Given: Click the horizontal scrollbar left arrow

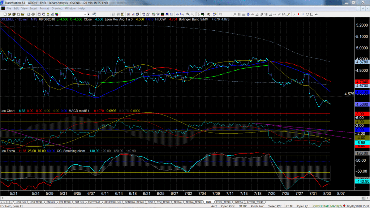Looking at the screenshot, I should tap(2, 198).
